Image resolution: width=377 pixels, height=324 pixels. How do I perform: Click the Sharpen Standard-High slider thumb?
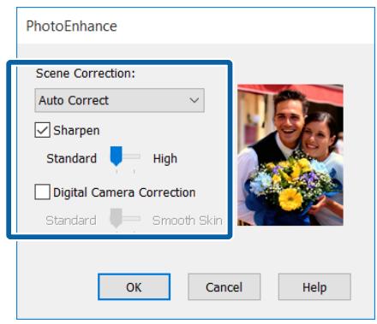tap(117, 156)
